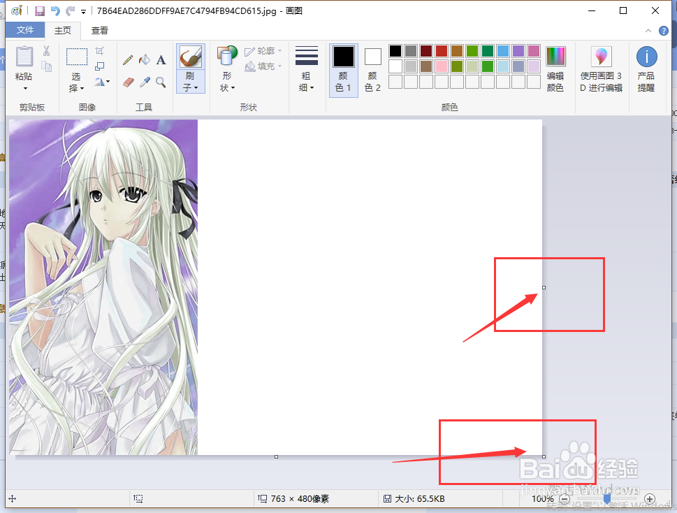Pick the pink color swatch
Viewport: 677px width, 513px height.
[442, 66]
